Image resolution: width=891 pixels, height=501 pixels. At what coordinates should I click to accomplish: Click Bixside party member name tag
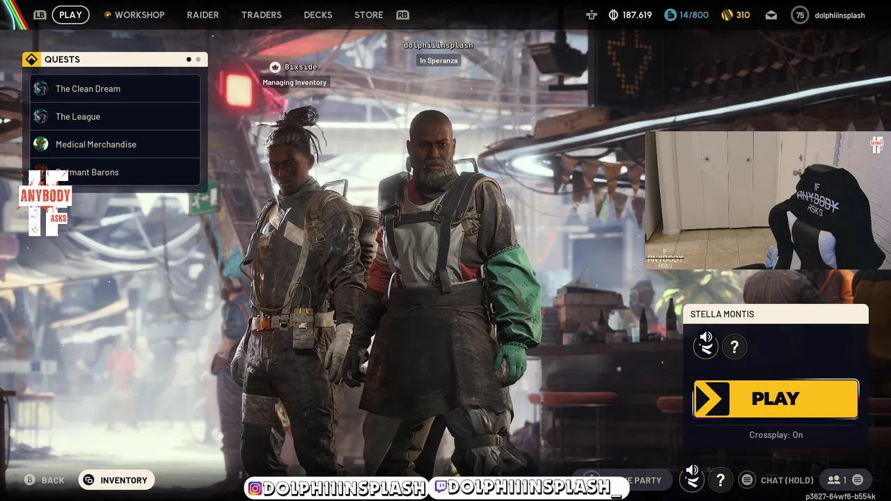pos(301,67)
